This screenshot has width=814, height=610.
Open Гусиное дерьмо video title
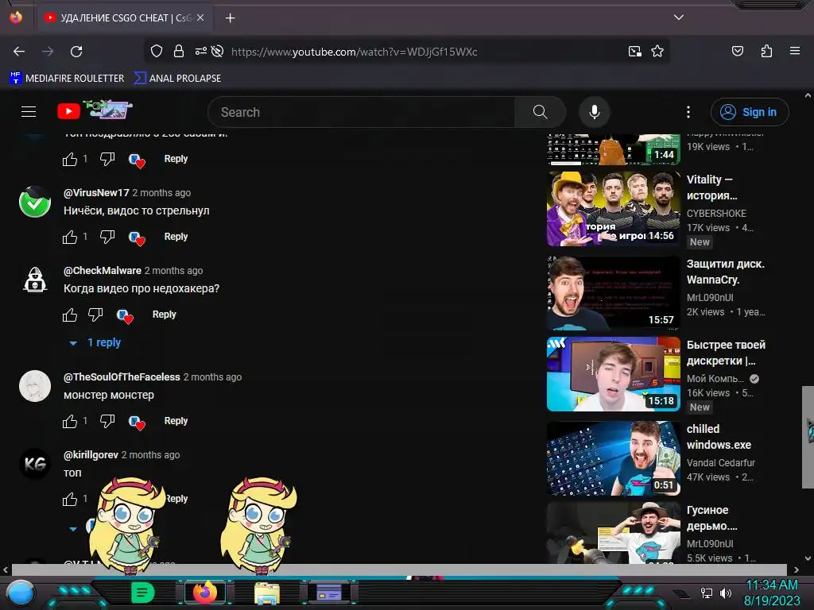[x=711, y=518]
